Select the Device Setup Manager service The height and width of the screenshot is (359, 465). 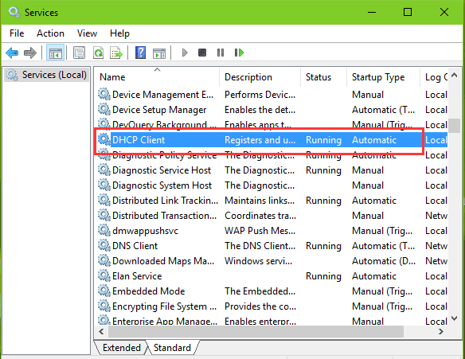(159, 110)
